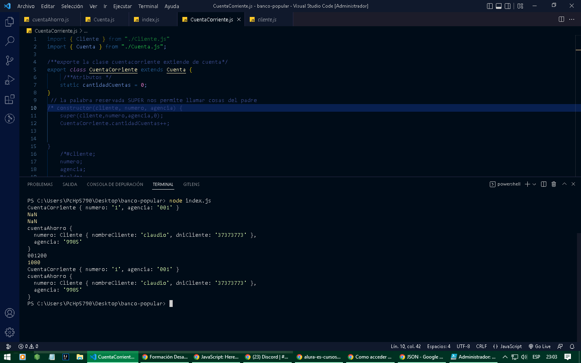Viewport: 581px width, 363px height.
Task: Open notifications bell in status bar
Action: click(x=572, y=346)
